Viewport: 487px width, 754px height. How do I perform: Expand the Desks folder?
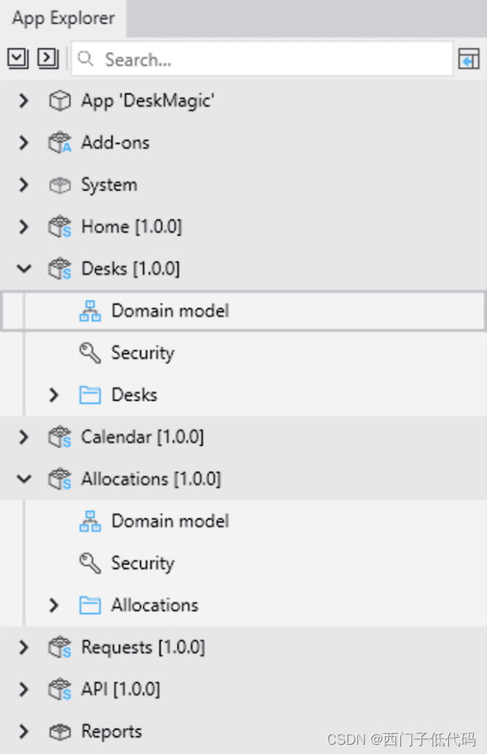[x=54, y=395]
